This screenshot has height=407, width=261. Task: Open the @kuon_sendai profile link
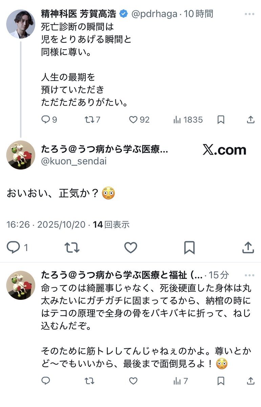73,161
